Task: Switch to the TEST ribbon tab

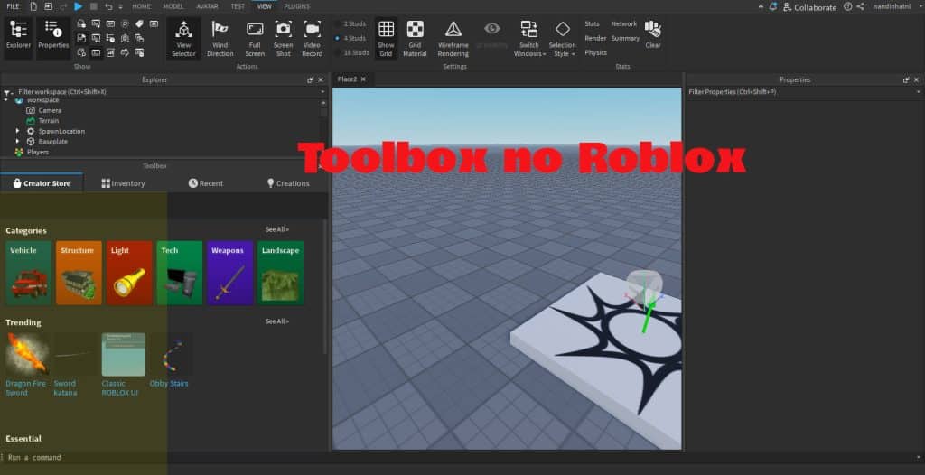Action: click(x=238, y=6)
